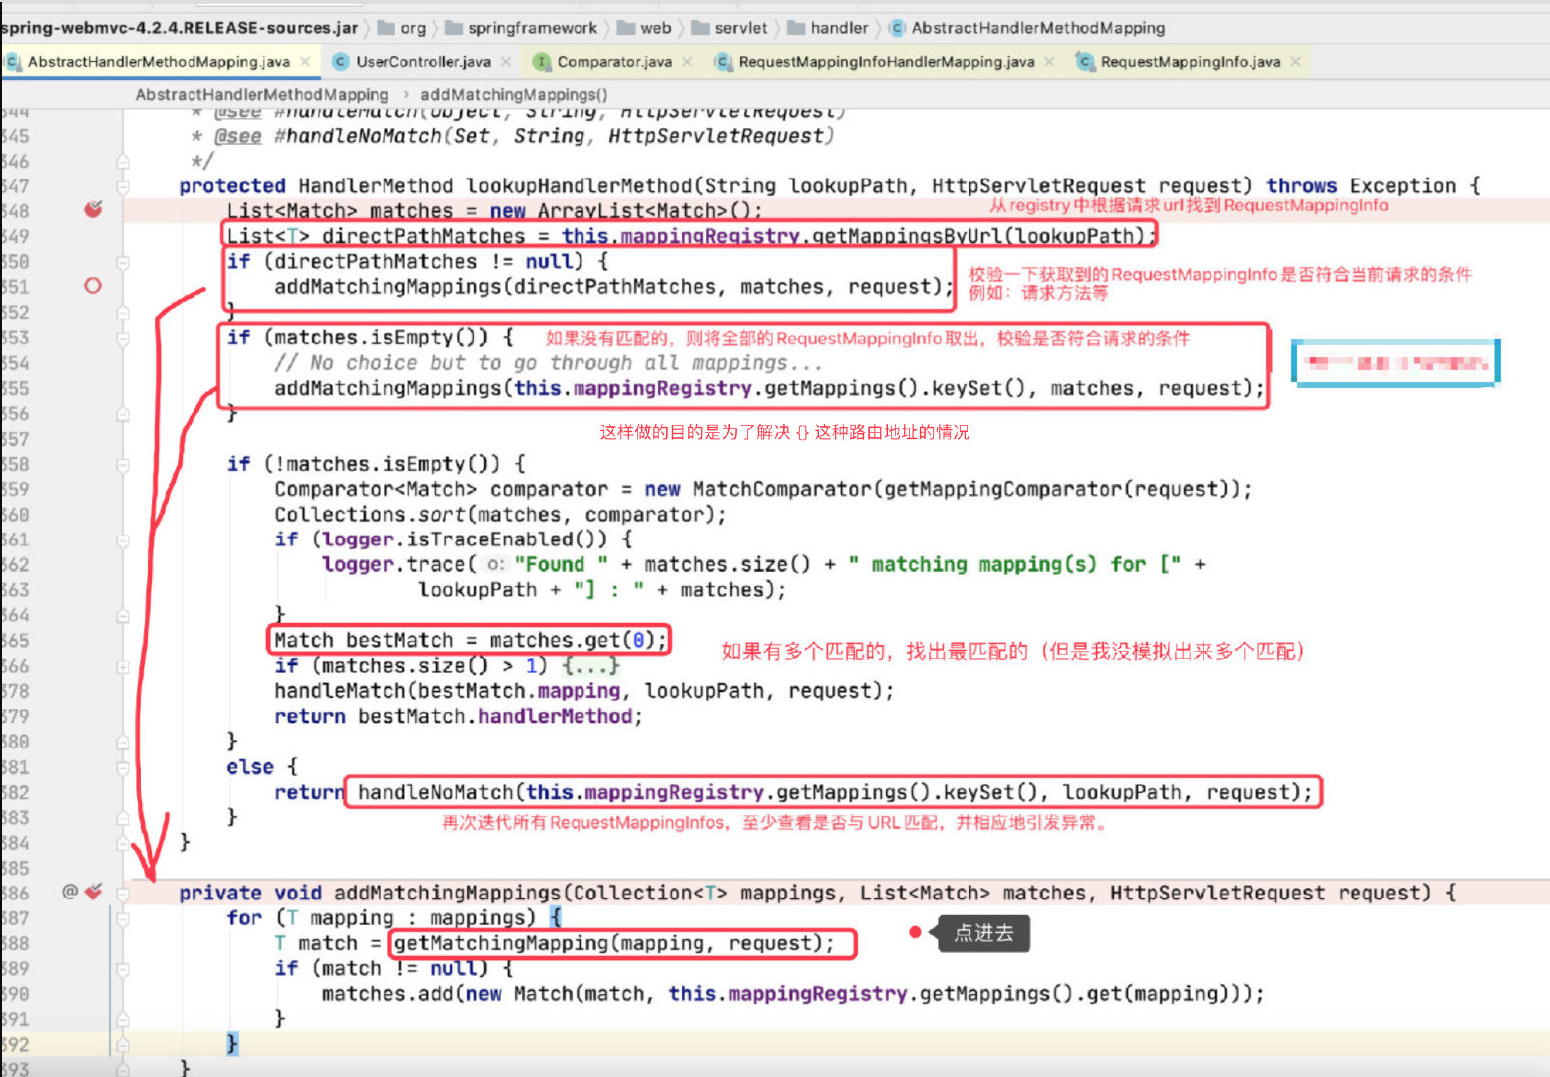Click the handleNoMatch call on line 382
Image resolution: width=1550 pixels, height=1077 pixels.
click(435, 792)
